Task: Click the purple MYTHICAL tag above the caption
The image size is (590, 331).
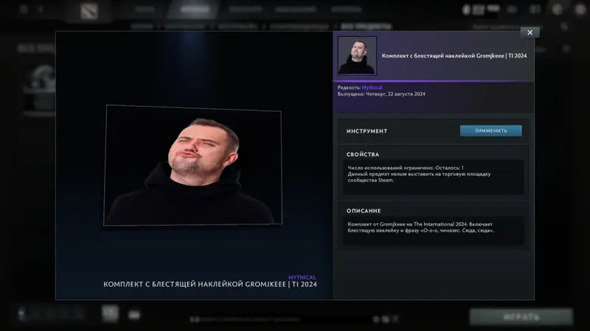Action: coord(302,277)
